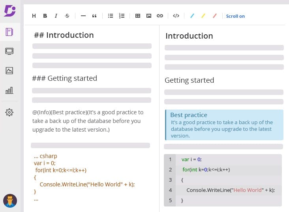This screenshot has width=289, height=212.
Task: Open the user profile avatar
Action: click(x=10, y=201)
